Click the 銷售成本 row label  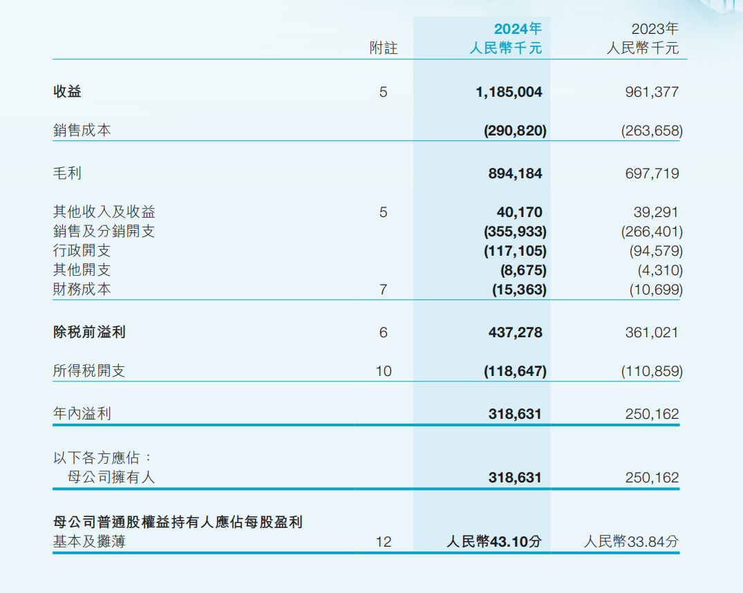pos(82,131)
